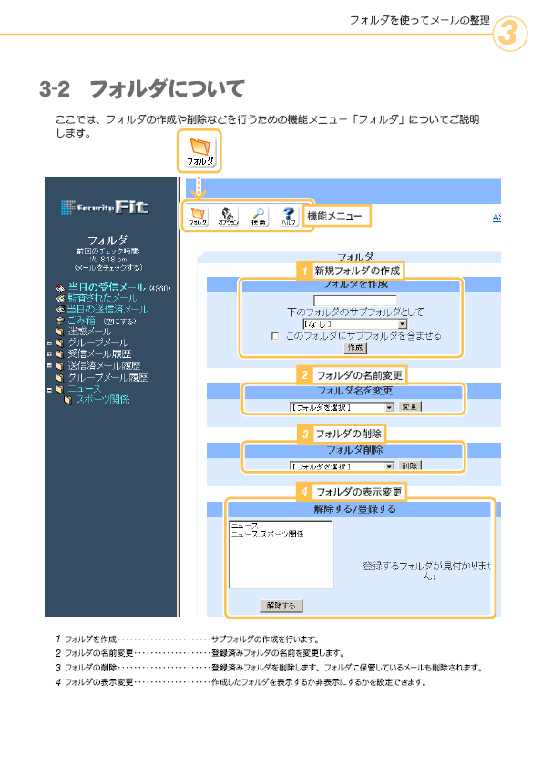Open the 当日の受信メール link
The height and width of the screenshot is (767, 542).
pos(107,287)
